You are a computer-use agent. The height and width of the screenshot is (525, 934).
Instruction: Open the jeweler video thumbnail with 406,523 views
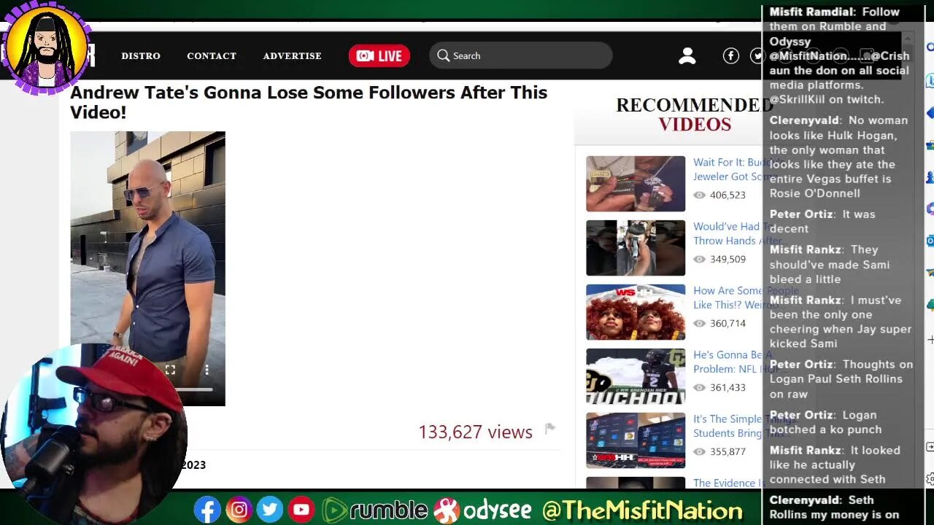[x=636, y=184]
